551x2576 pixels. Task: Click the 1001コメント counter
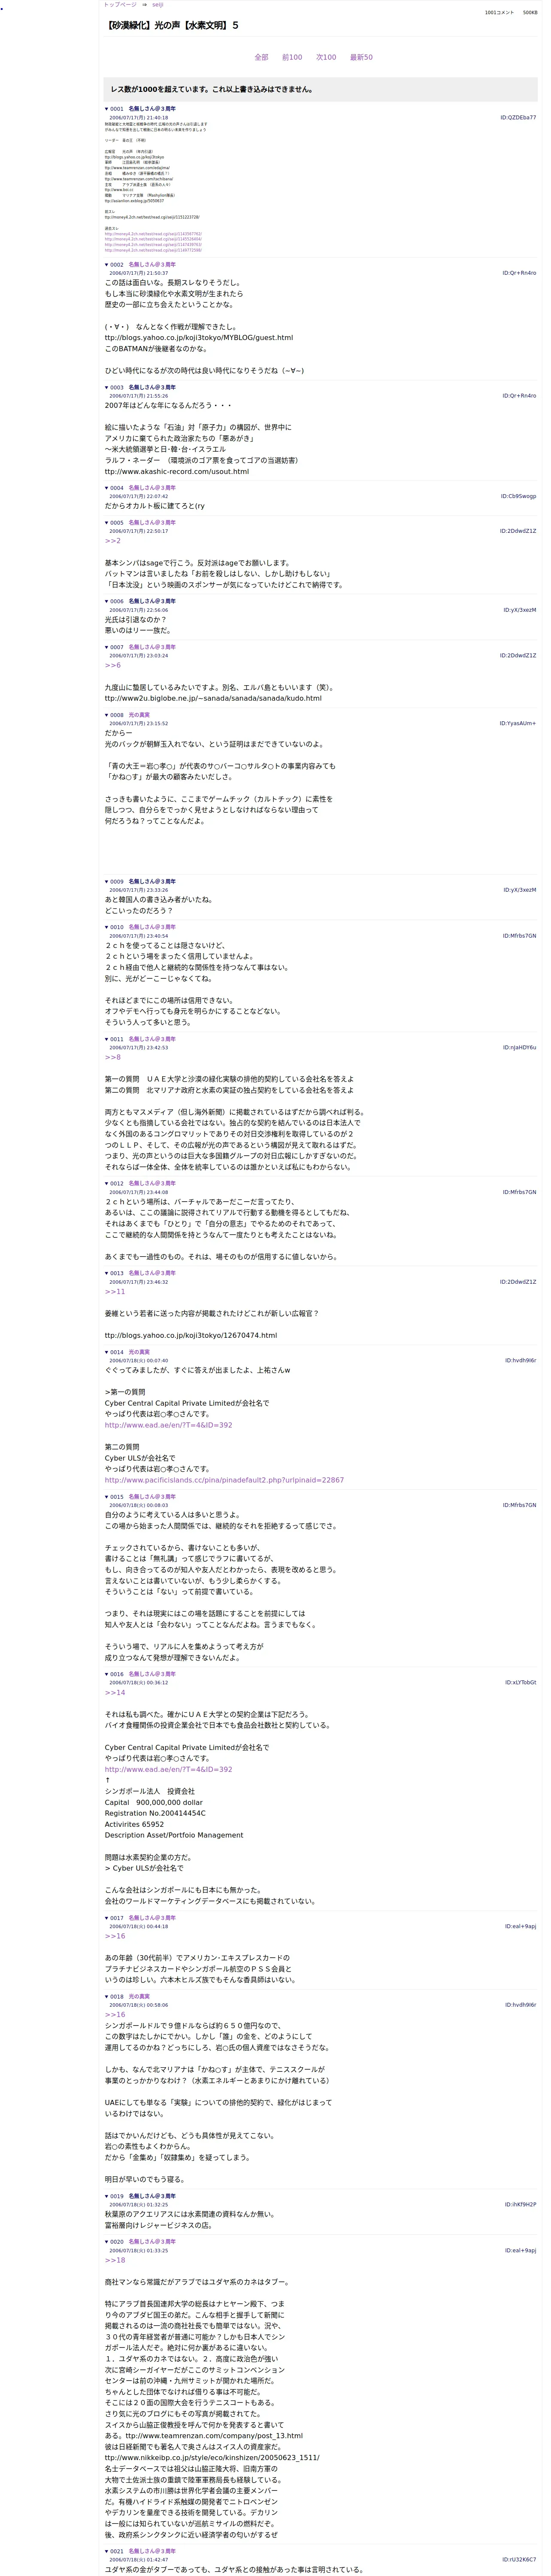click(x=499, y=13)
